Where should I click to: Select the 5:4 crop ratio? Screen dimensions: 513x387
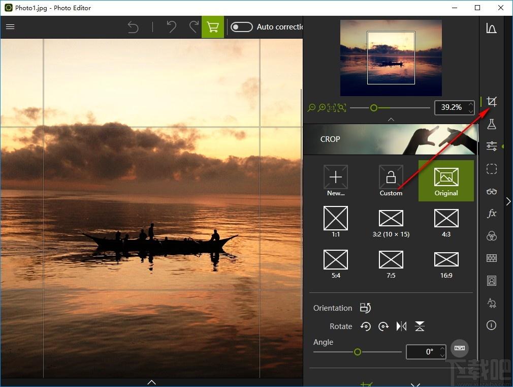tap(336, 264)
